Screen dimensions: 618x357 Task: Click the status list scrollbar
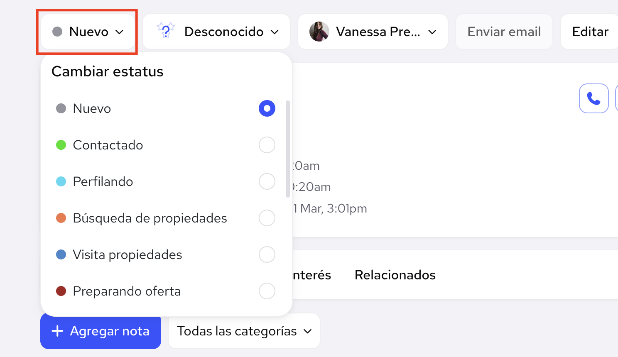[x=288, y=149]
